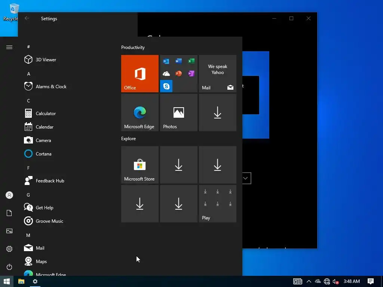Image resolution: width=383 pixels, height=287 pixels.
Task: Open Excel icon in Office tile group
Action: click(x=191, y=61)
